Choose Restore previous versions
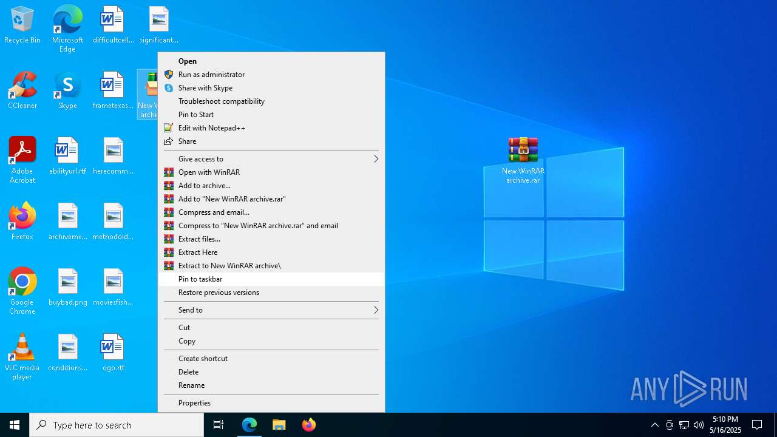The width and height of the screenshot is (777, 437). point(271,293)
